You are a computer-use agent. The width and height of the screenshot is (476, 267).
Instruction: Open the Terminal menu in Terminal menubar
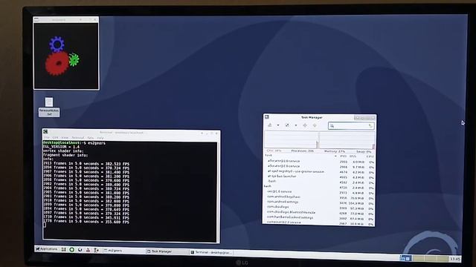pos(77,138)
